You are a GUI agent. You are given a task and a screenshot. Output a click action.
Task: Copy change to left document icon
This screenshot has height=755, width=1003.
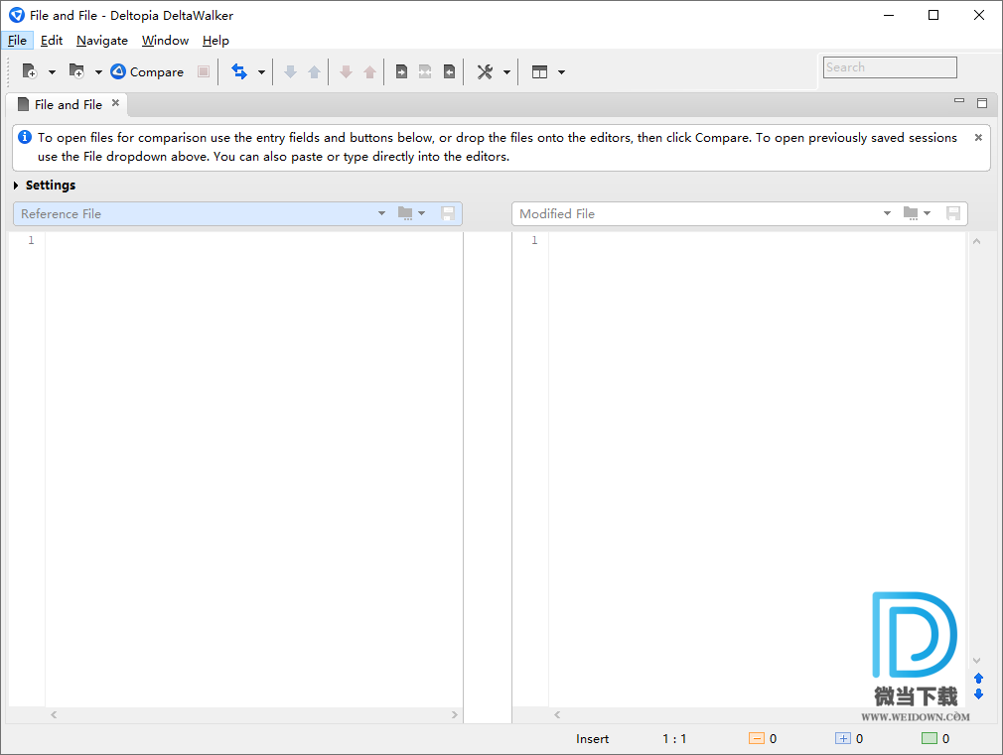click(x=449, y=71)
